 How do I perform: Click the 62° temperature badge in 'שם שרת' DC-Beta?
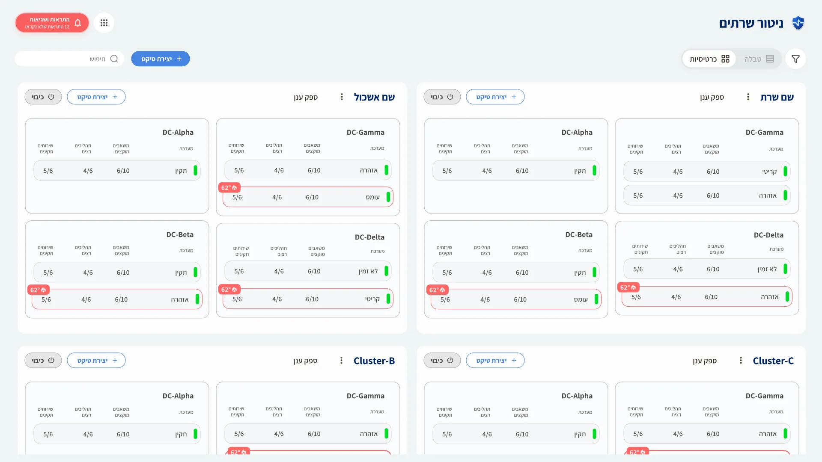pos(438,290)
